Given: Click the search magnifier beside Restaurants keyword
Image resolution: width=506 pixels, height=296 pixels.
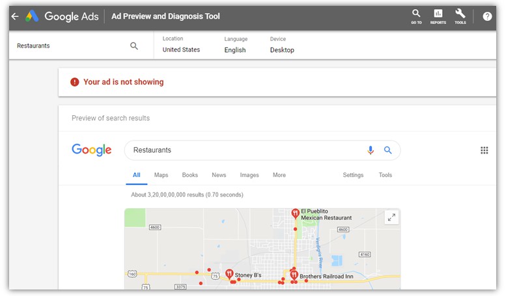Looking at the screenshot, I should (134, 46).
